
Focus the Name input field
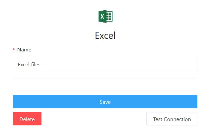coord(105,64)
